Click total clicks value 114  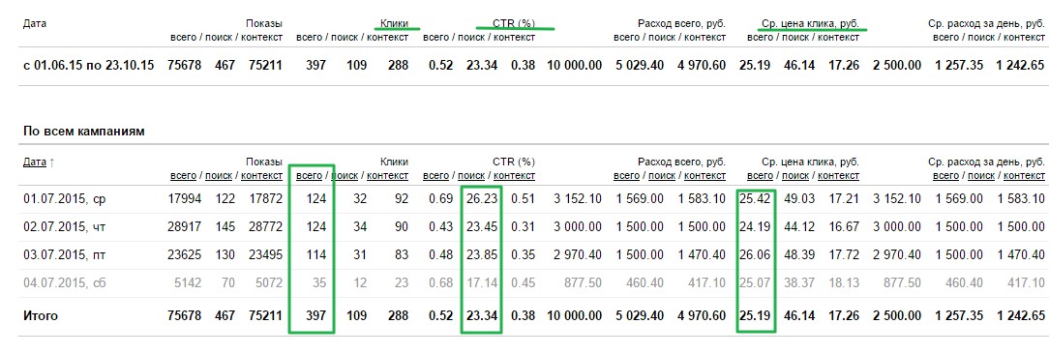coord(316,255)
